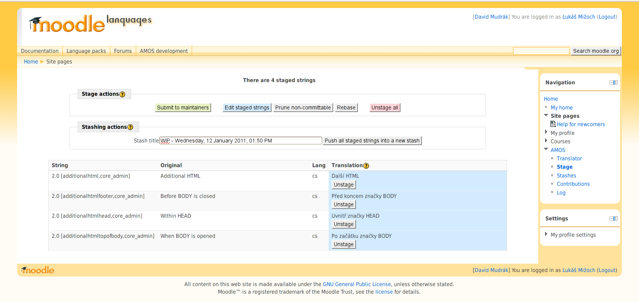Click the Před koncem značky BODY text
Screen dimensions: 639x302
pyautogui.click(x=364, y=196)
